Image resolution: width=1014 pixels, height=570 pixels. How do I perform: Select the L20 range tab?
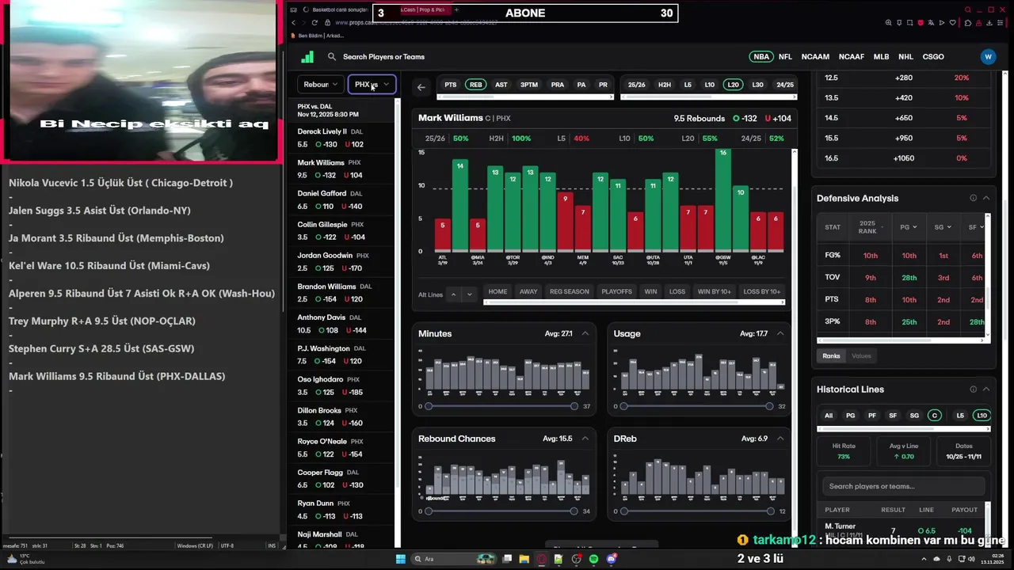[x=733, y=85]
